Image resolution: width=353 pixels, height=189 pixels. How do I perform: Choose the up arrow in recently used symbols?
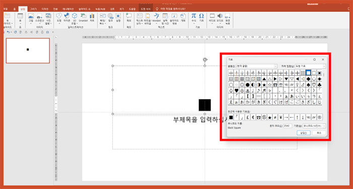pyautogui.click(x=297, y=117)
